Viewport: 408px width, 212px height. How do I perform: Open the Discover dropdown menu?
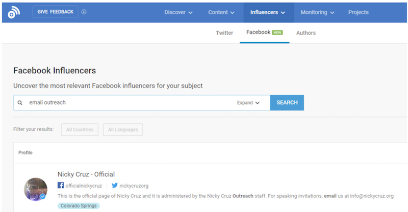click(178, 12)
